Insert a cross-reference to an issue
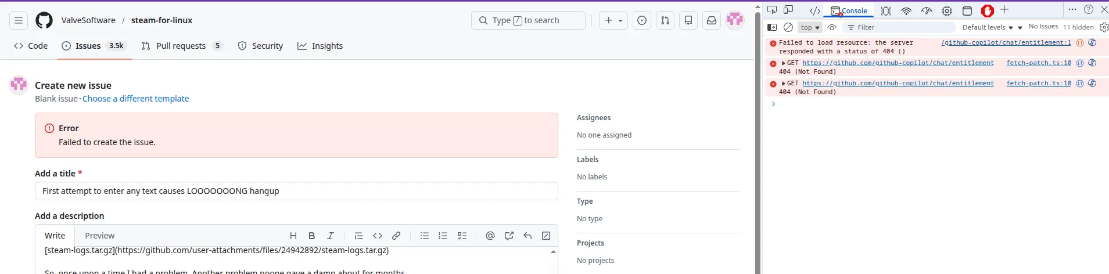This screenshot has width=1109, height=274. pyautogui.click(x=509, y=236)
